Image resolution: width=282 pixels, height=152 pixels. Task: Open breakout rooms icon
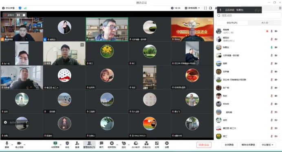pyautogui.click(x=147, y=145)
